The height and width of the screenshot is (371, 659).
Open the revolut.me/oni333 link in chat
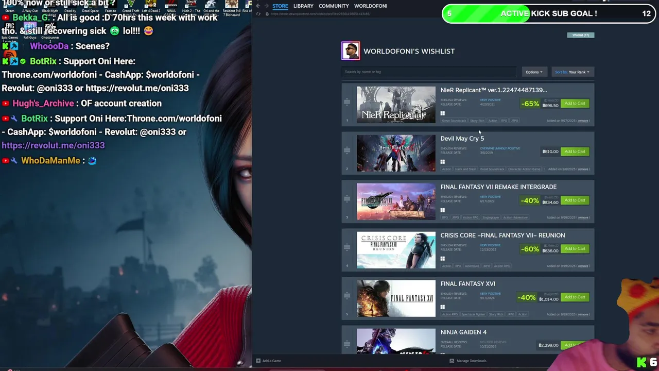pos(53,145)
